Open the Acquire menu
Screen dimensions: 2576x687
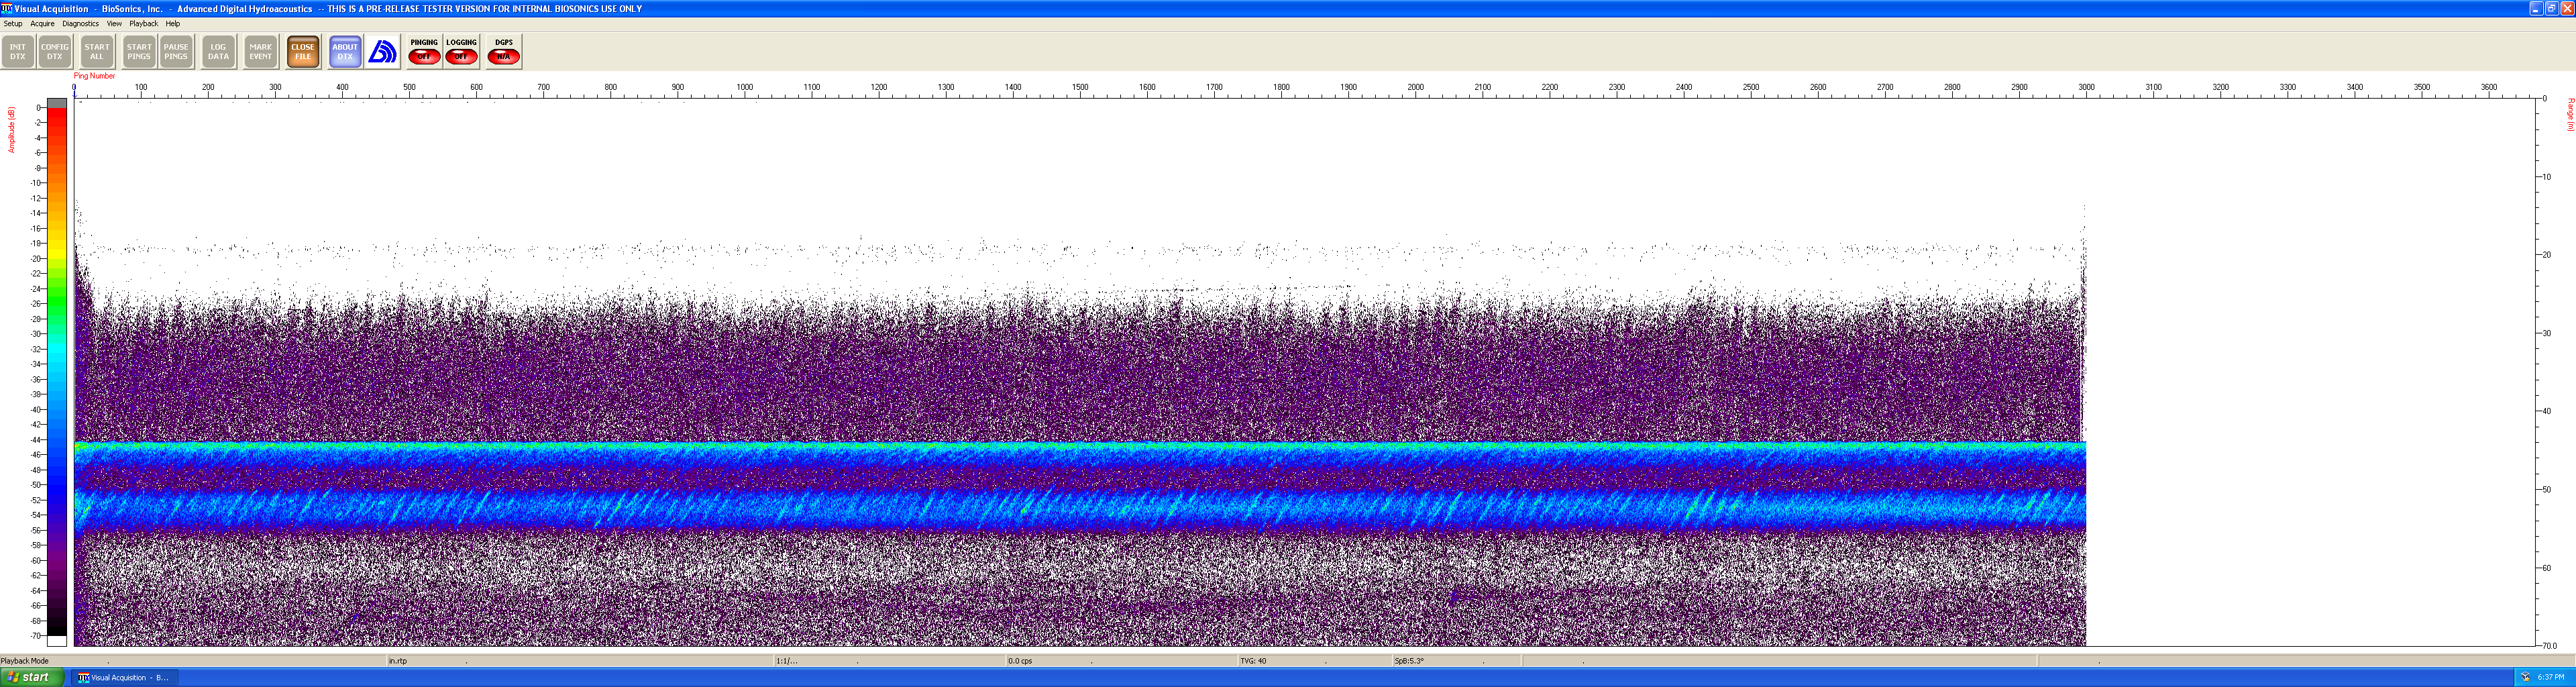[x=42, y=24]
